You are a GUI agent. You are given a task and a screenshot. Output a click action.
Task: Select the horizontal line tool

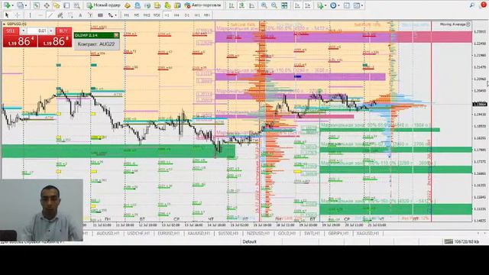point(40,15)
